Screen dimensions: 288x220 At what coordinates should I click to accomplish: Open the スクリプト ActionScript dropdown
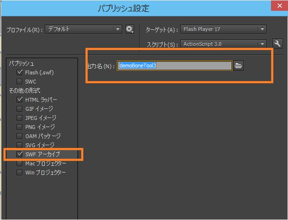(223, 44)
